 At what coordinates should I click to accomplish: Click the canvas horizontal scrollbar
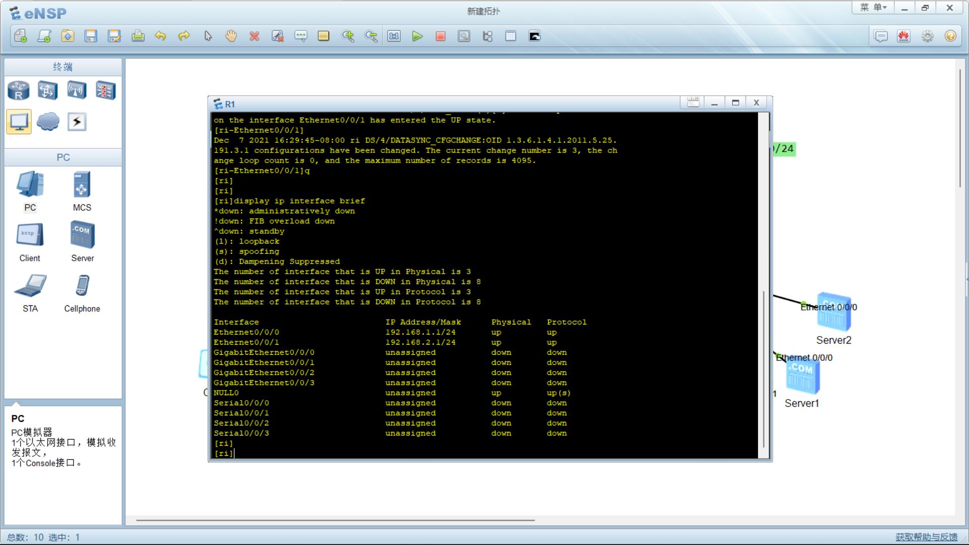[x=335, y=520]
